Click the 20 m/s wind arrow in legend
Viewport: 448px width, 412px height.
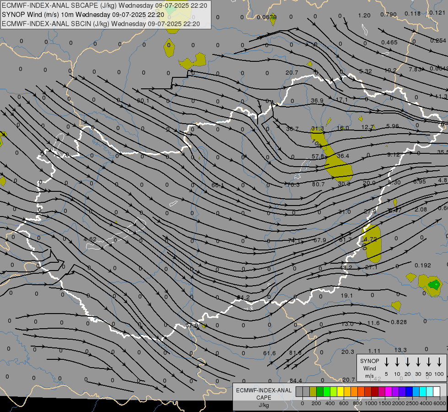407,362
